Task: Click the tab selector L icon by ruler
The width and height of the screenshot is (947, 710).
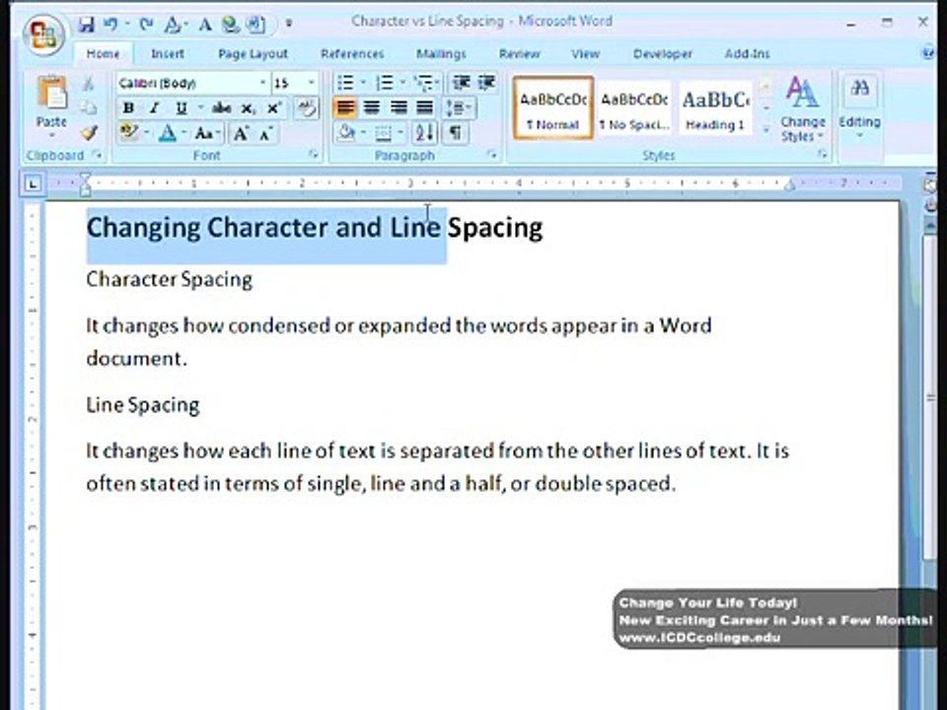Action: 32,183
